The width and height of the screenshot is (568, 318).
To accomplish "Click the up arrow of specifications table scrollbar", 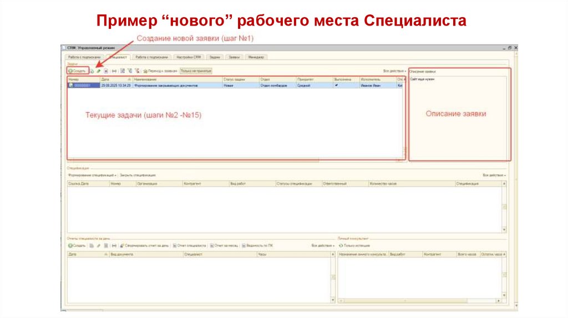I will click(x=504, y=184).
